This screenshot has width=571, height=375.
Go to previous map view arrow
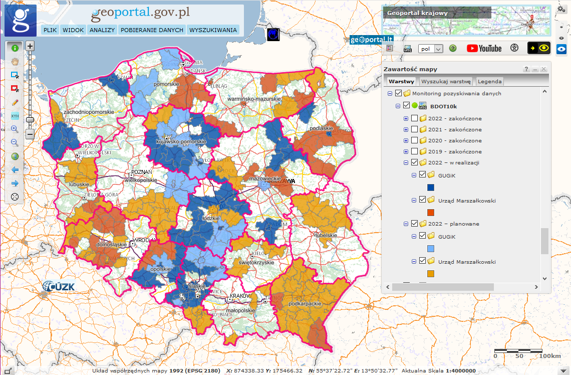click(15, 169)
